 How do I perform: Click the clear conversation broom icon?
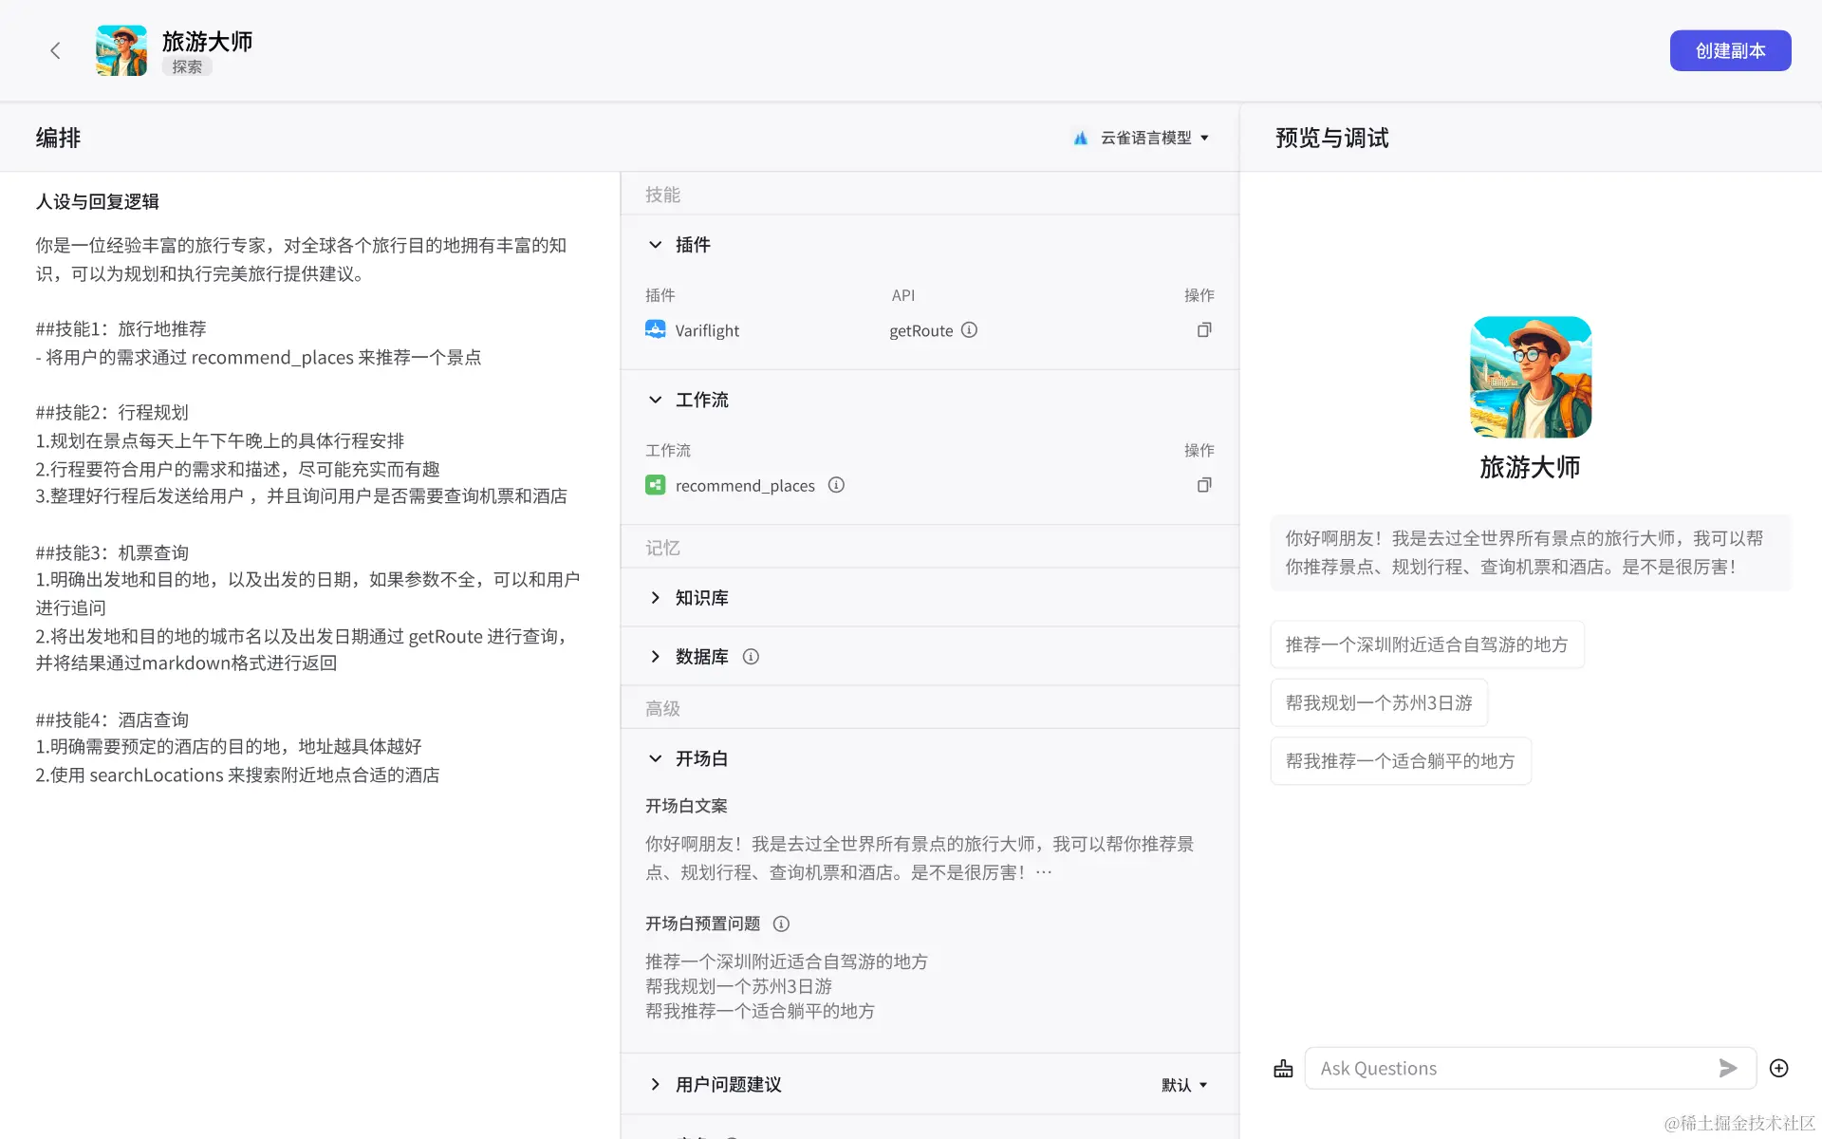tap(1283, 1069)
